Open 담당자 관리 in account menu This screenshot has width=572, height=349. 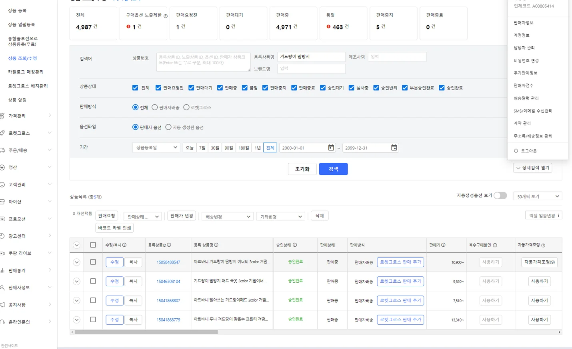click(524, 48)
